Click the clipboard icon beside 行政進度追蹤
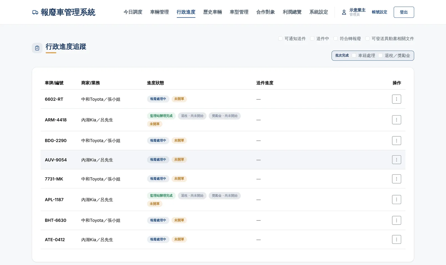 (x=37, y=48)
